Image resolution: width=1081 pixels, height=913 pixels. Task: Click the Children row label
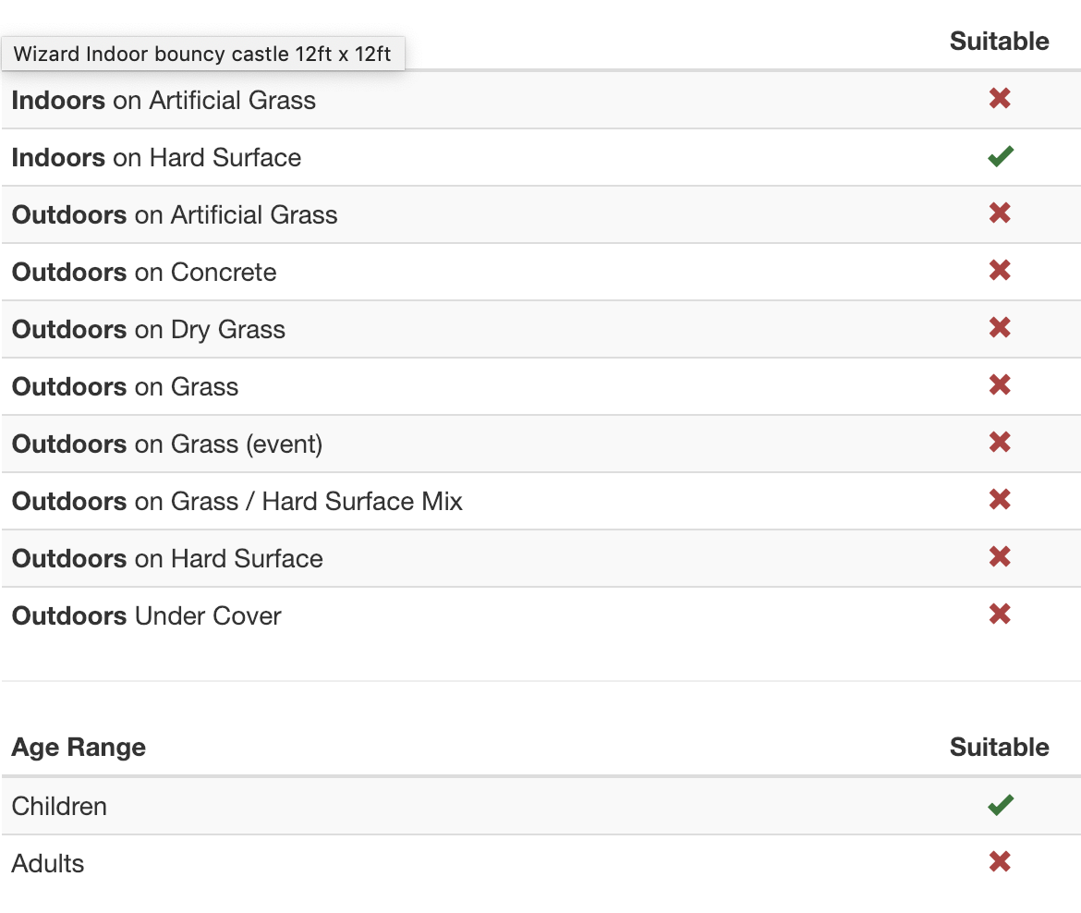click(59, 806)
